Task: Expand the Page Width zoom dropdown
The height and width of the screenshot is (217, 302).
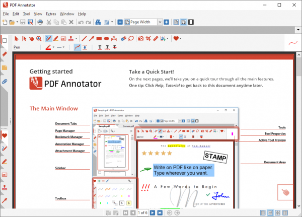Action: (x=160, y=22)
